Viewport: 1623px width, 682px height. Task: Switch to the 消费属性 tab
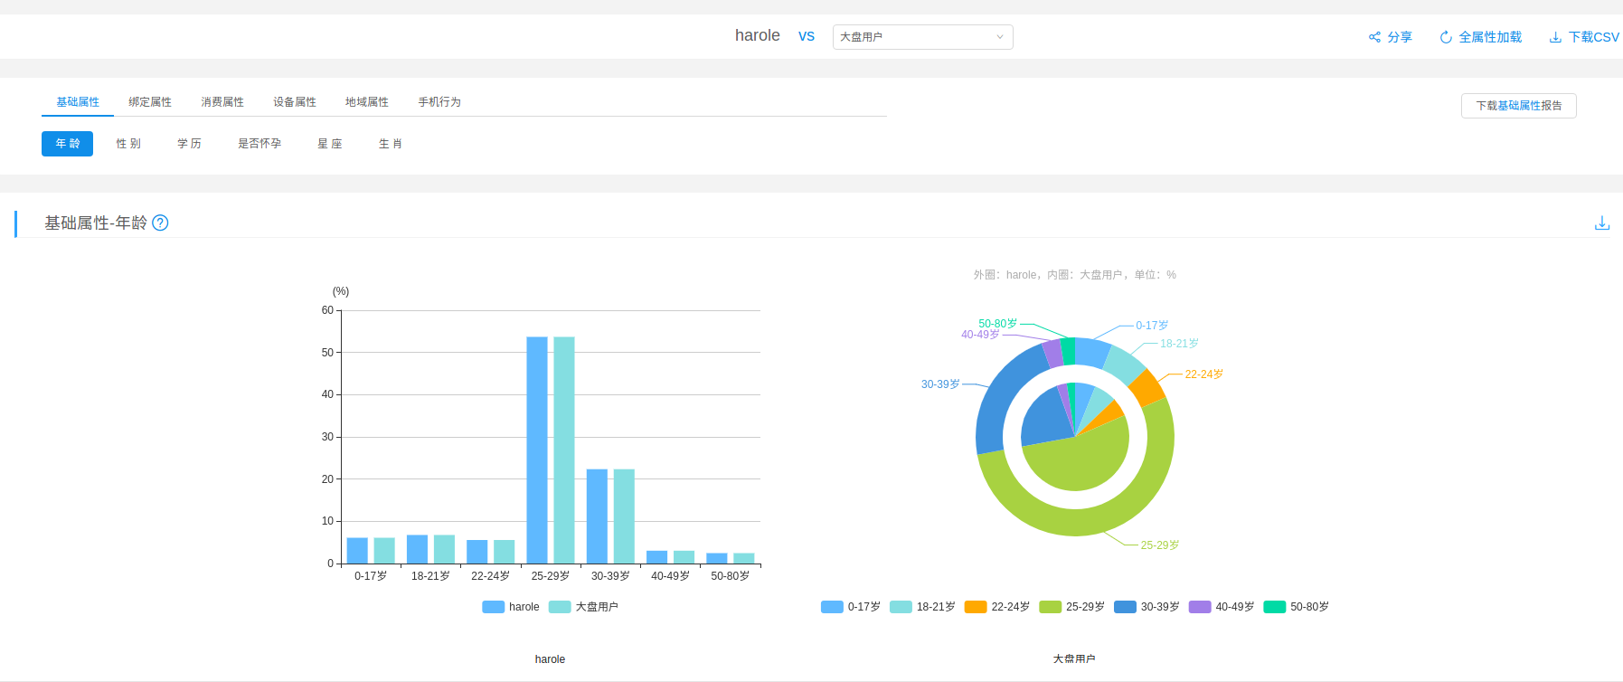[222, 102]
